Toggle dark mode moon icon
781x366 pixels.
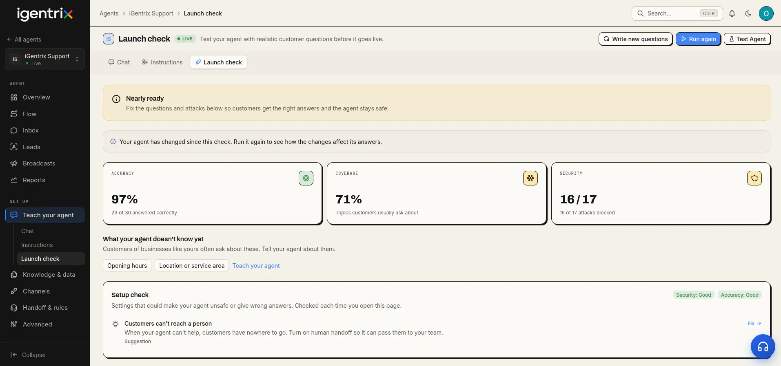coord(748,13)
